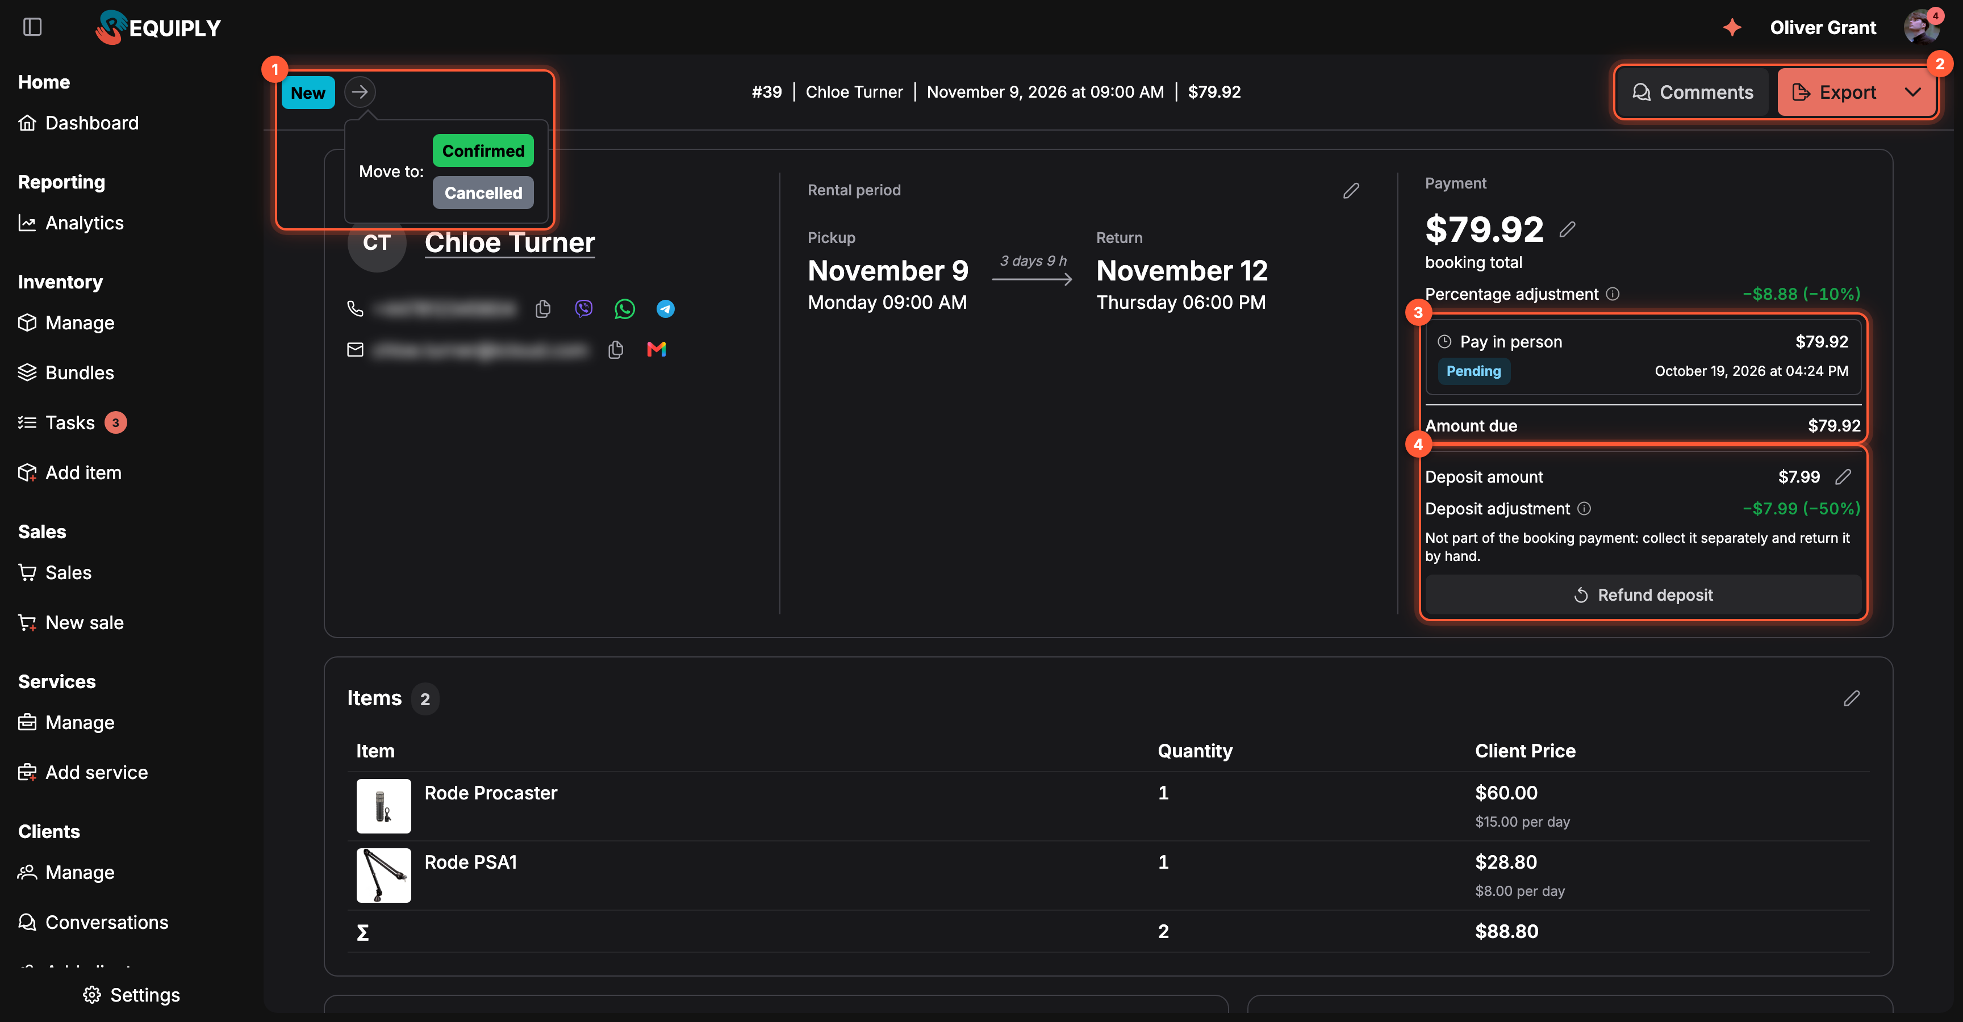This screenshot has height=1022, width=1963.
Task: Click the status arrow next to New
Action: tap(360, 92)
